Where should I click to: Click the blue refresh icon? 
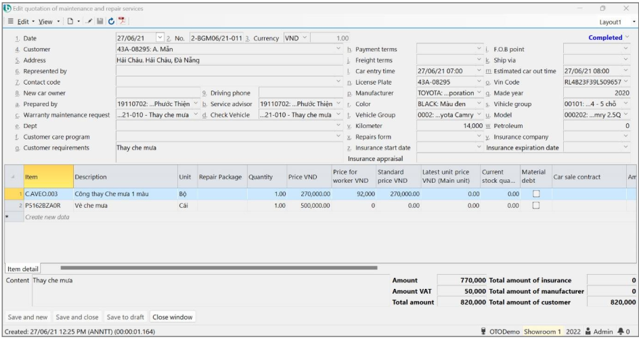(111, 22)
